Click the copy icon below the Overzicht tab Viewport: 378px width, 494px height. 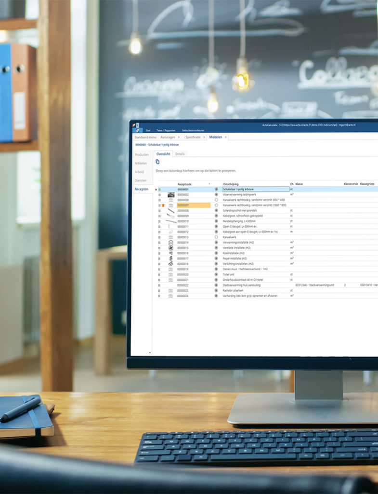157,162
